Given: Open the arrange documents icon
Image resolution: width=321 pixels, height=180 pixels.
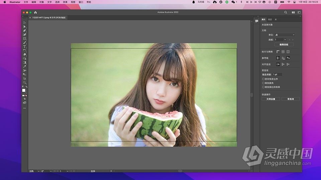Looking at the screenshot, I should click(x=293, y=12).
